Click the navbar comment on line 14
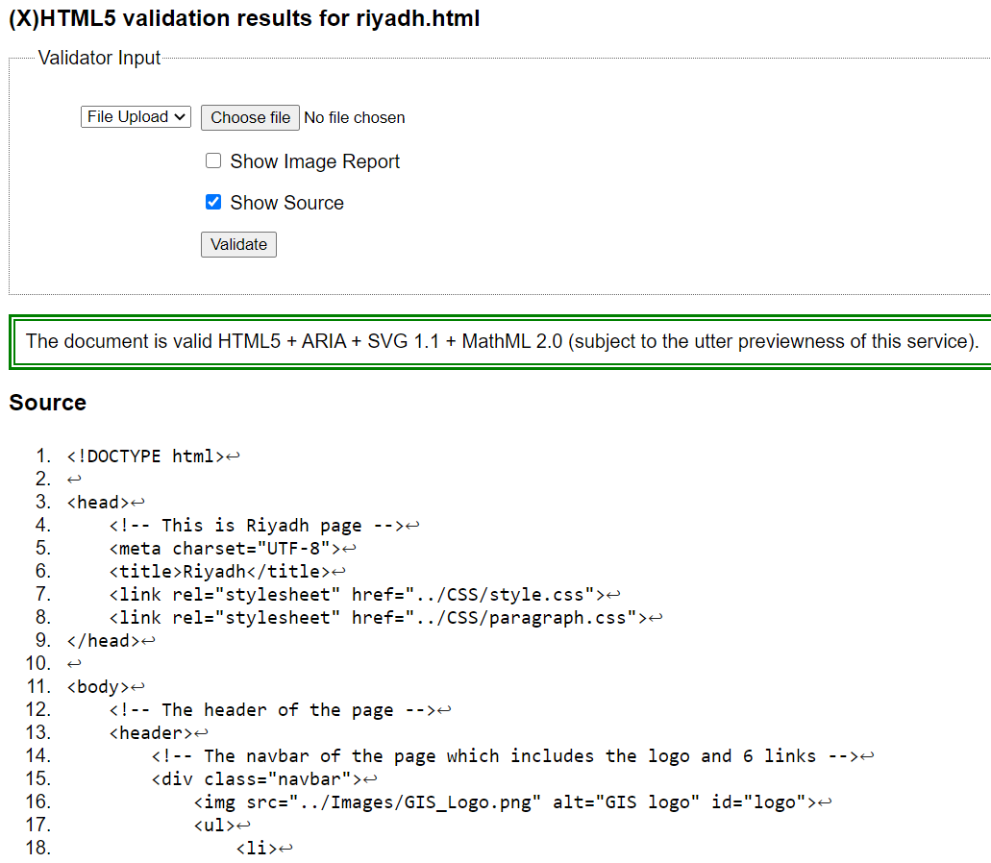 [x=505, y=755]
